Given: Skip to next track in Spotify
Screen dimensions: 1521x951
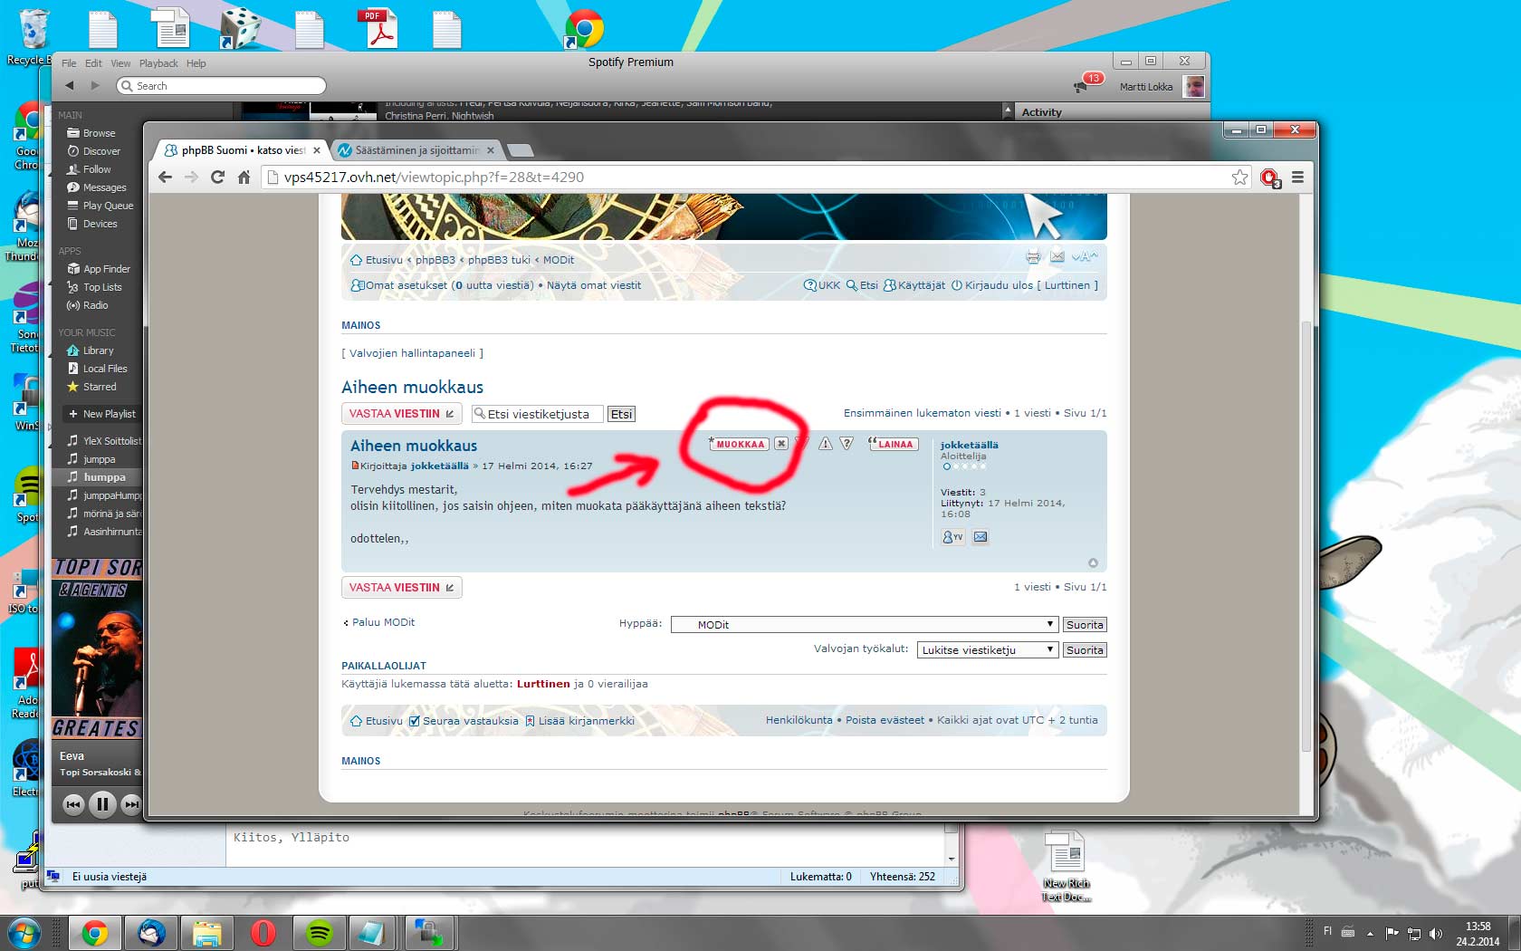Looking at the screenshot, I should 131,803.
